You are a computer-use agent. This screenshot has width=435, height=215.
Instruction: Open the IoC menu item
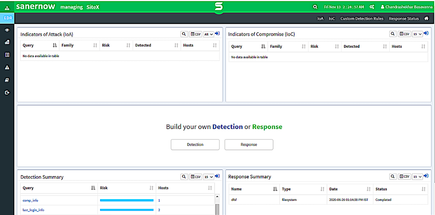point(332,18)
